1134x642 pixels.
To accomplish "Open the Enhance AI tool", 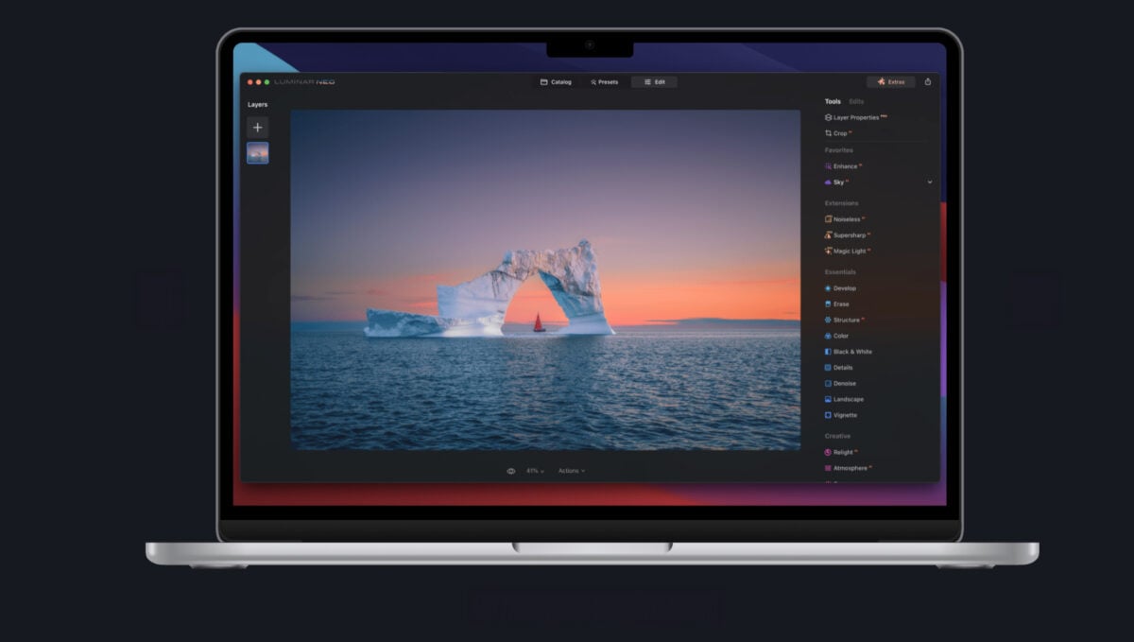I will tap(843, 166).
